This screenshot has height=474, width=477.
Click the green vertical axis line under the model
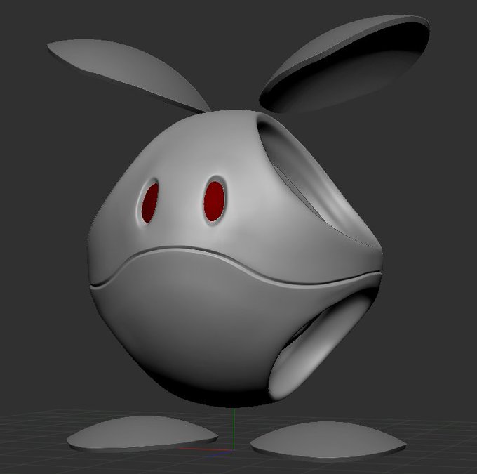click(x=234, y=428)
